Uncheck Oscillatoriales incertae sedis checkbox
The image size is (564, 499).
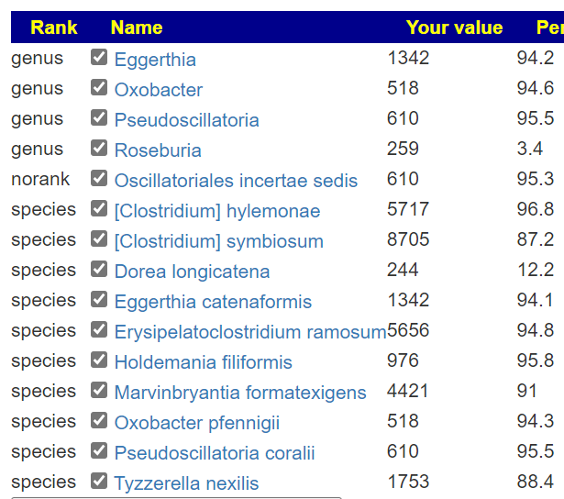pyautogui.click(x=99, y=178)
